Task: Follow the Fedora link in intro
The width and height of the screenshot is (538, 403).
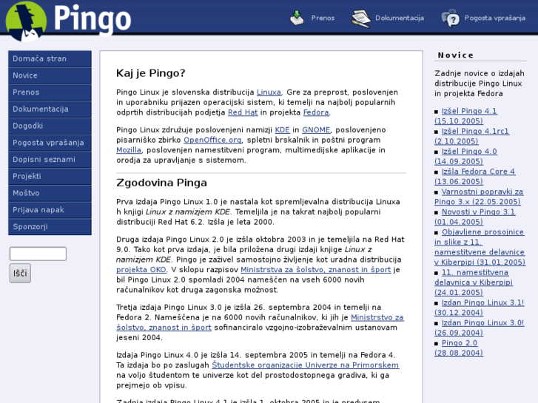Action: tap(316, 112)
